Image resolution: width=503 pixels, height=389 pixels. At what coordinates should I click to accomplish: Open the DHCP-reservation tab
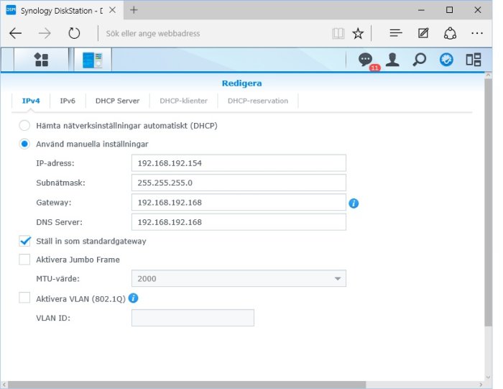click(x=258, y=101)
